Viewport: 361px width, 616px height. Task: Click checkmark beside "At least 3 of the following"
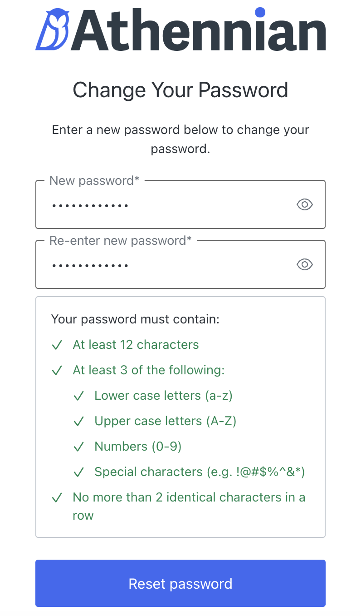tap(57, 371)
